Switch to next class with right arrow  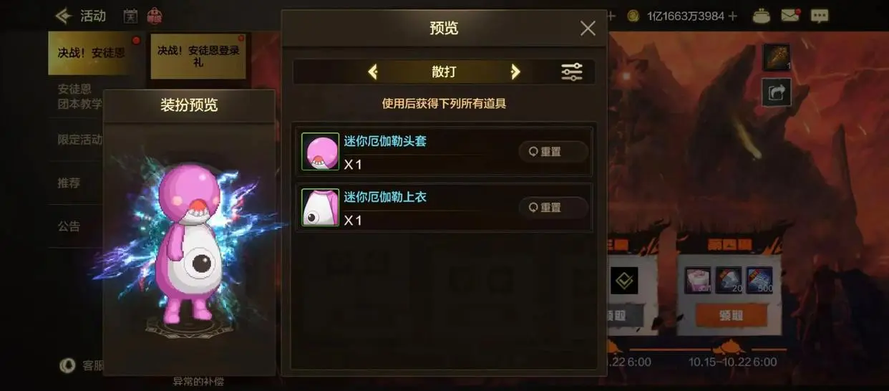[x=515, y=72]
